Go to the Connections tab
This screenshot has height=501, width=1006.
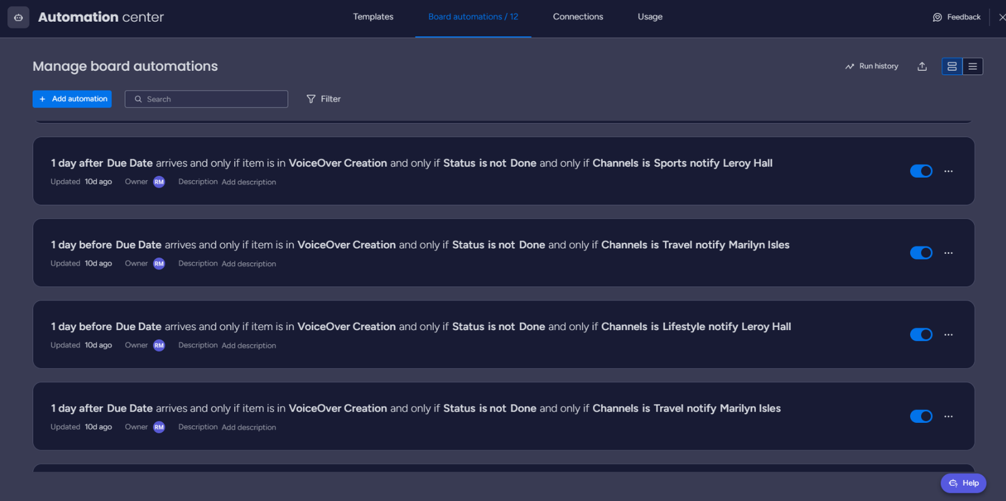coord(577,17)
